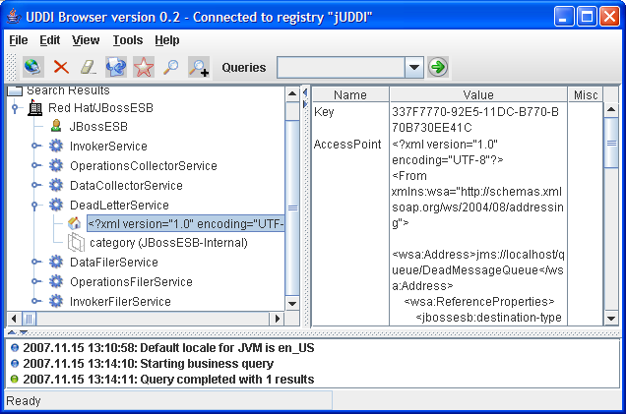
Task: Expand the DataCollectorService node
Action: 35,185
